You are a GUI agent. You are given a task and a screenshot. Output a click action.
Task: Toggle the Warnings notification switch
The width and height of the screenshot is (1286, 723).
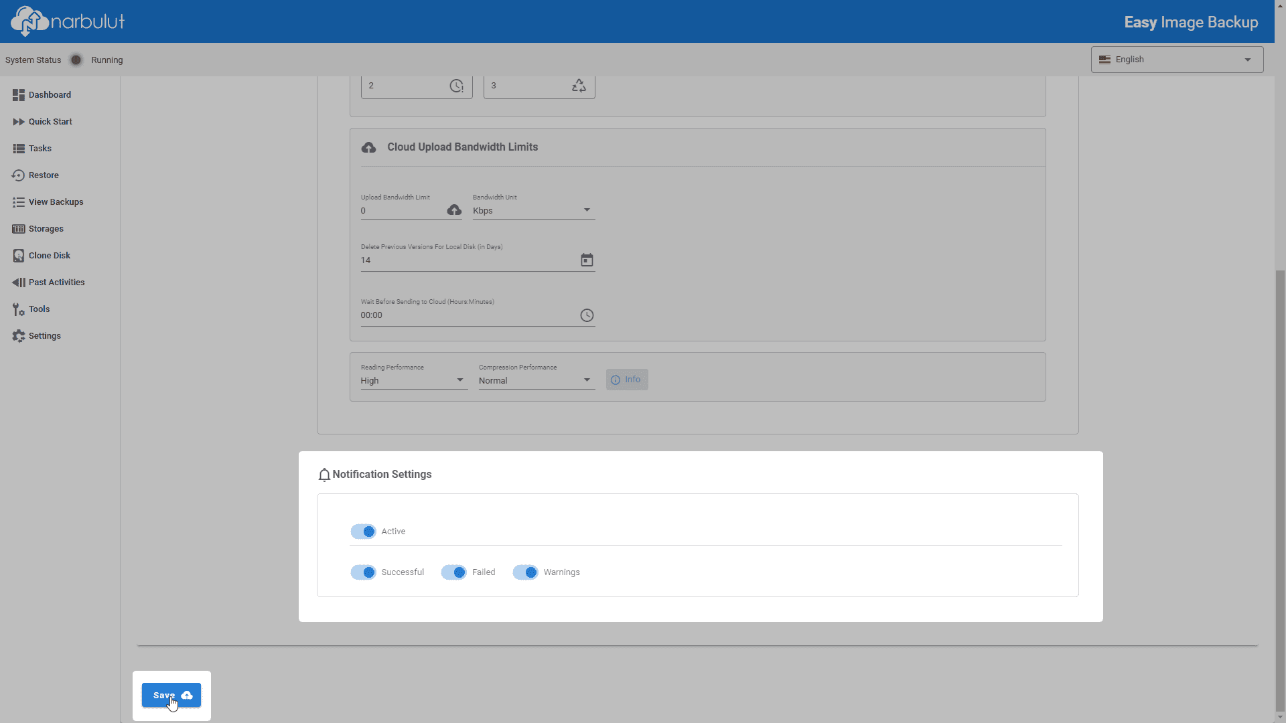coord(526,572)
